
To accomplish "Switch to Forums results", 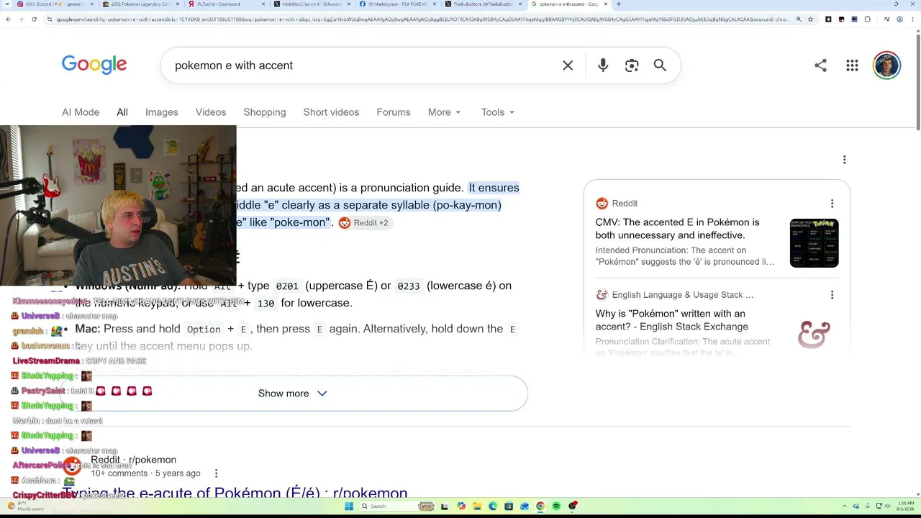I will pyautogui.click(x=394, y=112).
